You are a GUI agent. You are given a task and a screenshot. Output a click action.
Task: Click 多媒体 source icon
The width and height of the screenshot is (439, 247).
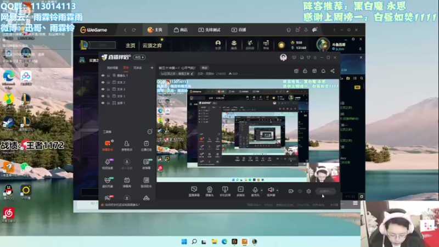(240, 191)
